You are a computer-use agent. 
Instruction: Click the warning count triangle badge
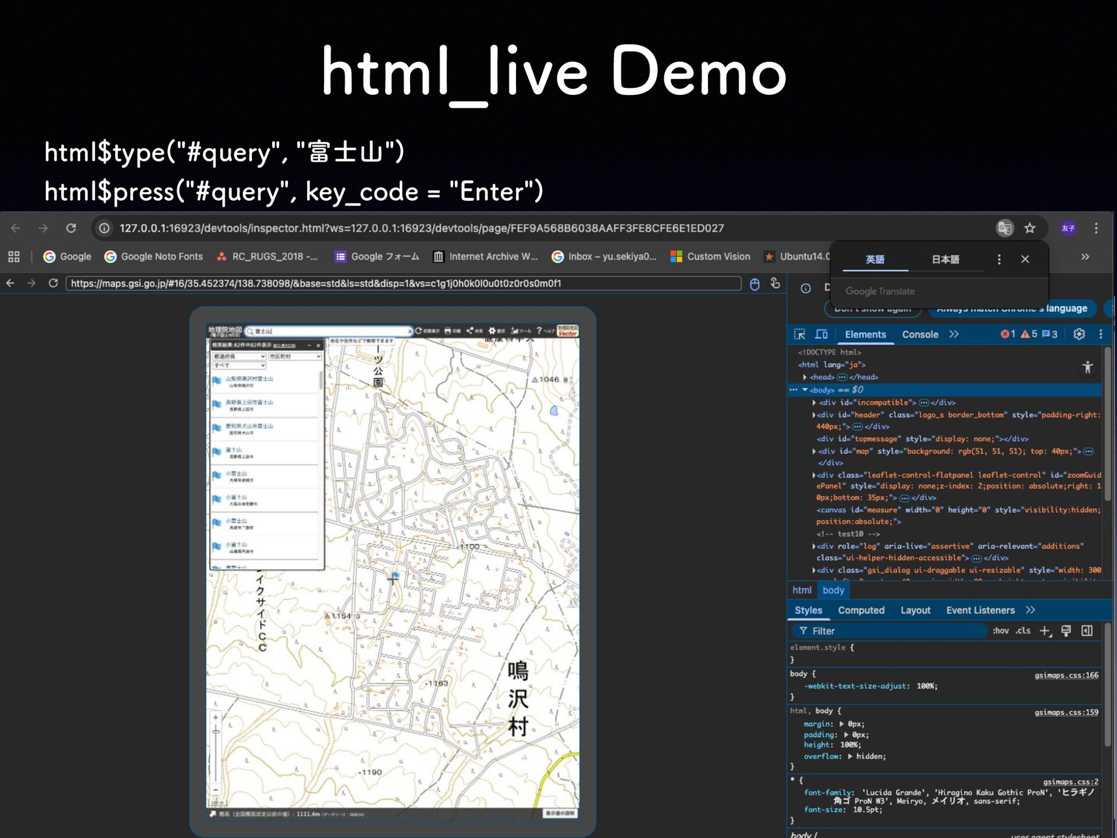tap(1029, 334)
